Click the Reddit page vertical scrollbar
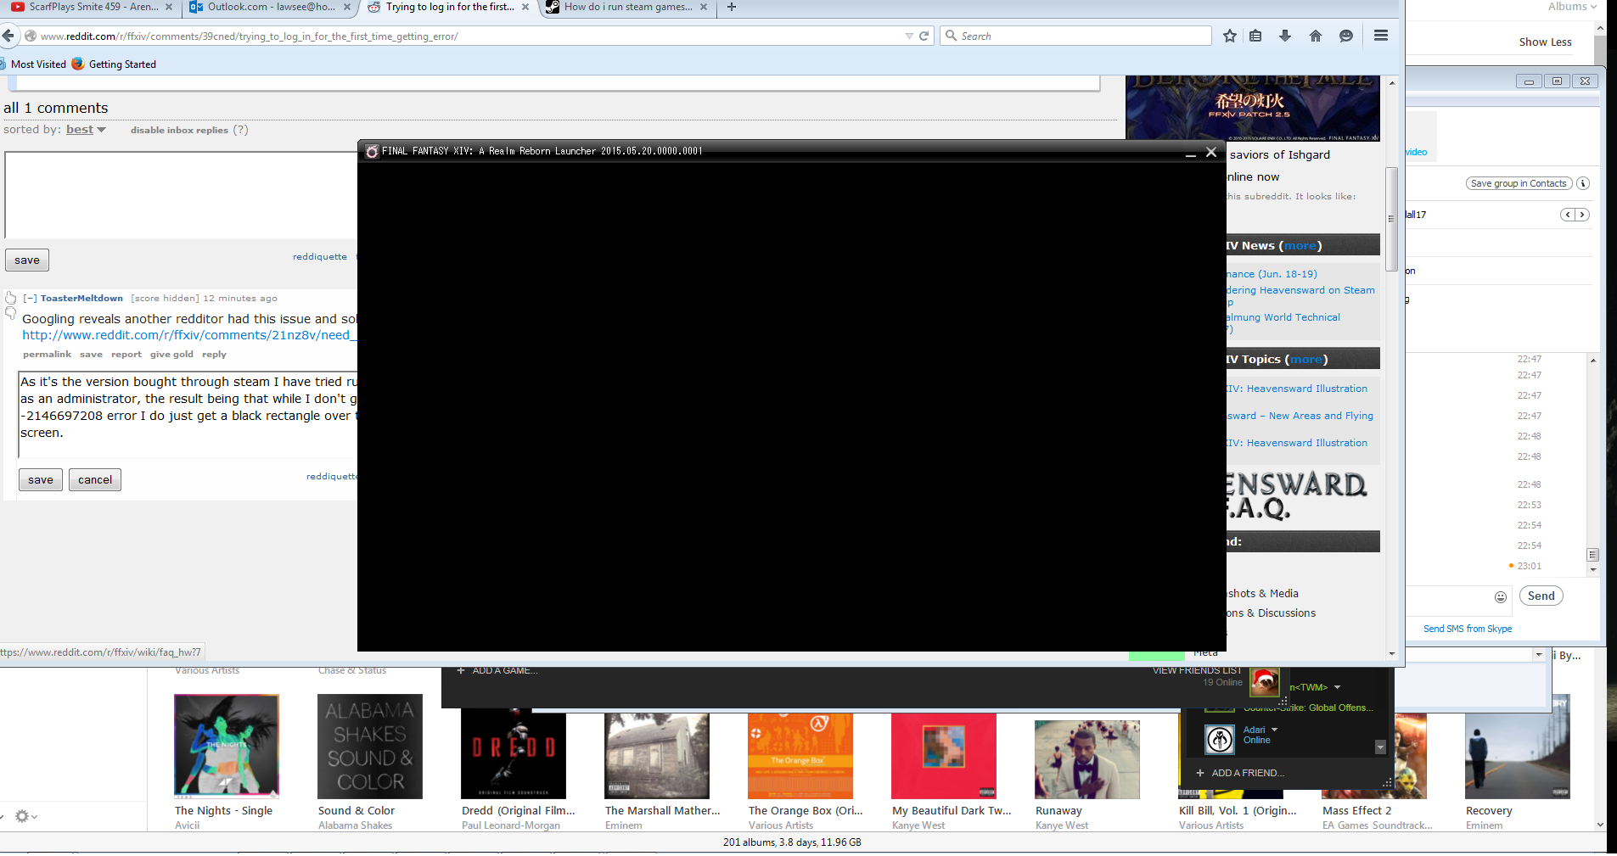This screenshot has width=1617, height=856. (x=1391, y=221)
